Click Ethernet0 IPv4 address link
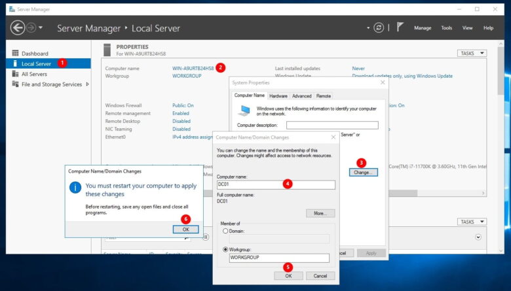Viewport: 511px width, 291px height. (192, 137)
